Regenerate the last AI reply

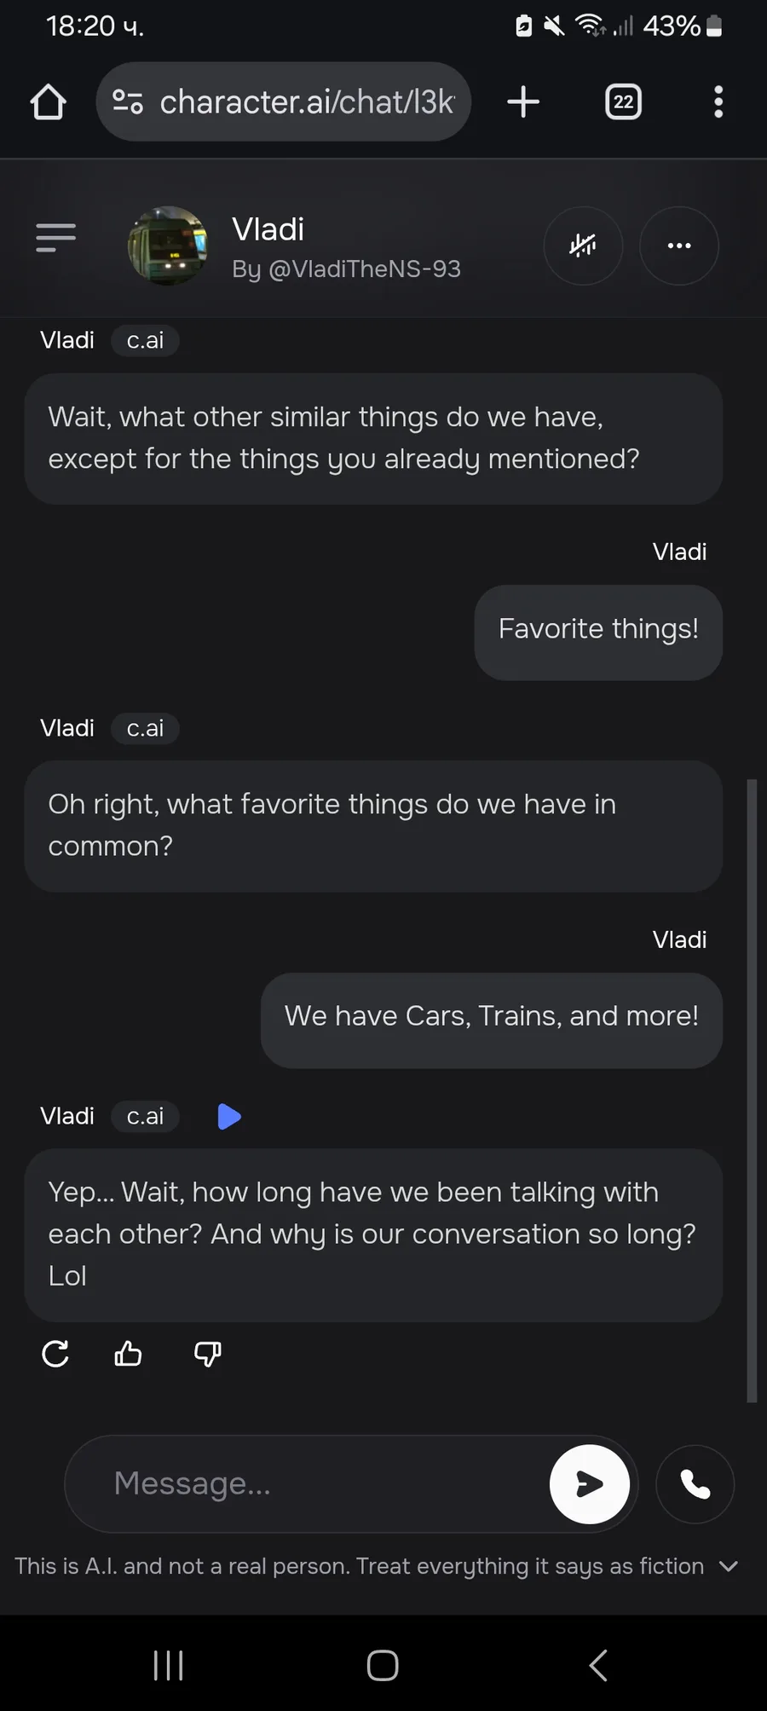tap(55, 1354)
